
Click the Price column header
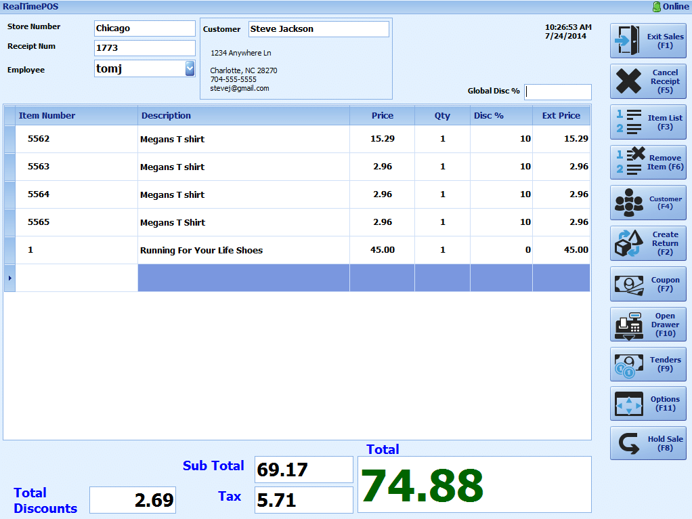point(382,115)
